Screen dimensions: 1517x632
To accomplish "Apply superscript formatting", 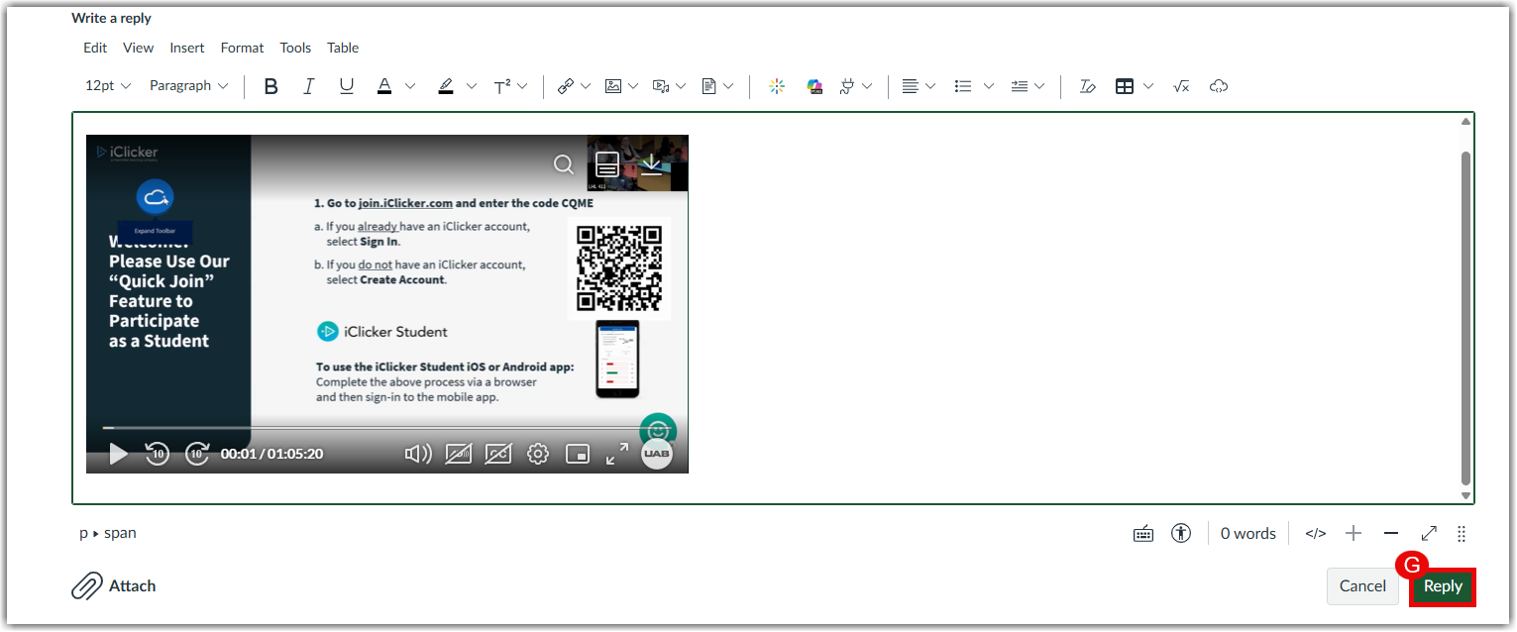I will click(502, 86).
